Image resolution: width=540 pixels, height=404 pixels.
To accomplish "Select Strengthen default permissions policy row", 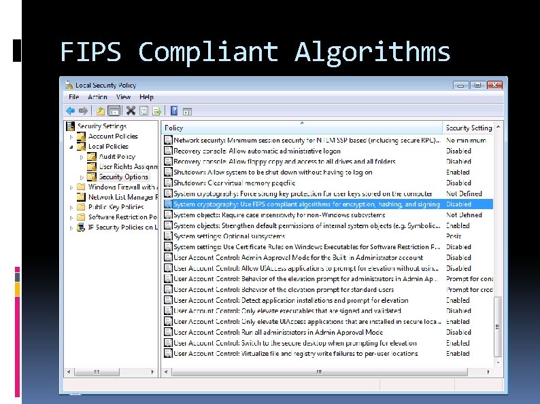I will pos(328,225).
